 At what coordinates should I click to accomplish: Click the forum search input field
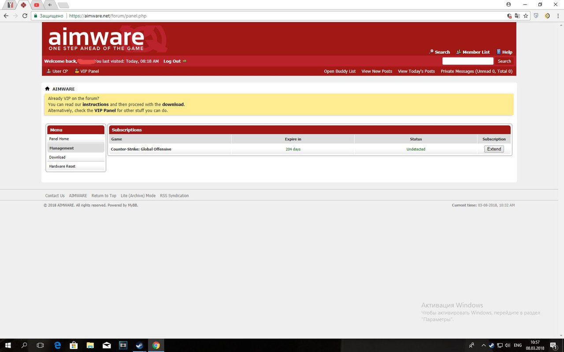(x=468, y=61)
